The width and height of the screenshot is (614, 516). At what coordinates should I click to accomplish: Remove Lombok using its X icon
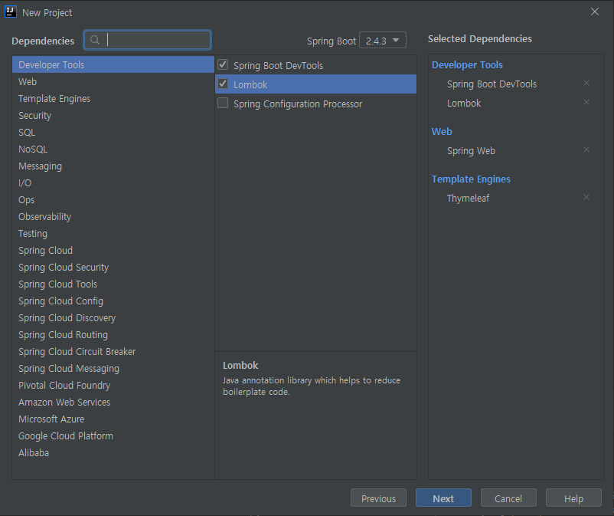[586, 102]
